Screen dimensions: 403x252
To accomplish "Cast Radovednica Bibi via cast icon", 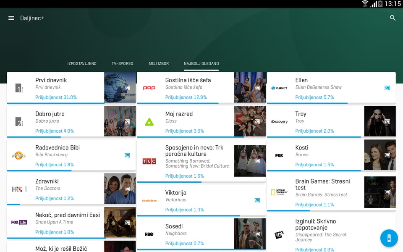I will (x=127, y=155).
